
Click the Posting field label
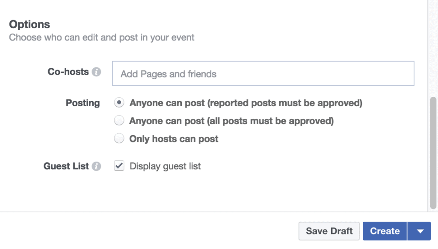pyautogui.click(x=83, y=103)
